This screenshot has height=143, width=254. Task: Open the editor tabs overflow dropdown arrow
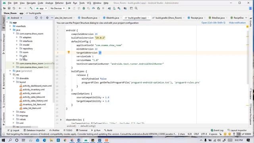tap(246, 17)
